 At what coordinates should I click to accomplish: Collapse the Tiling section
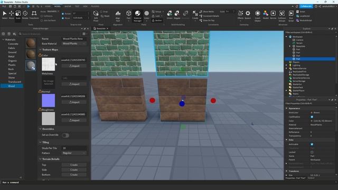coord(40,142)
